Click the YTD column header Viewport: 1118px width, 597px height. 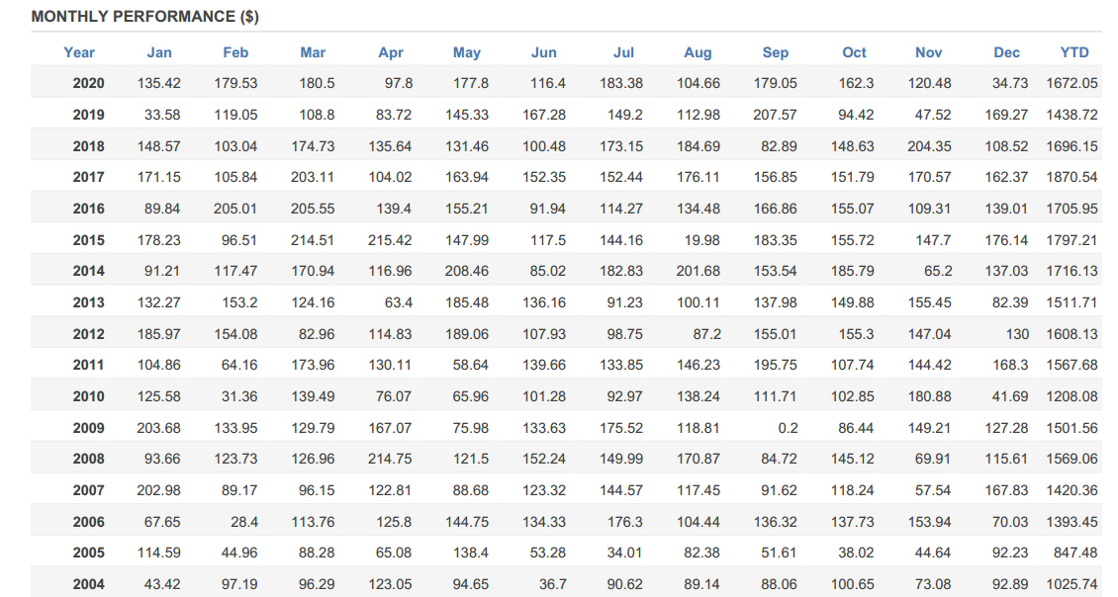tap(1074, 52)
